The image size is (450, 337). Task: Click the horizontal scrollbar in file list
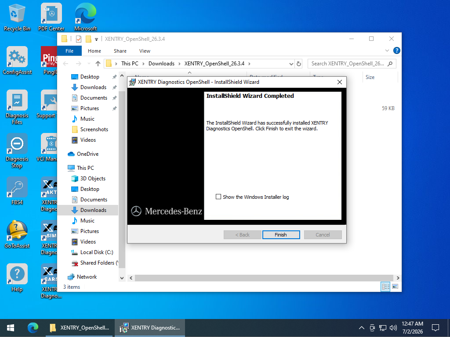pos(264,278)
